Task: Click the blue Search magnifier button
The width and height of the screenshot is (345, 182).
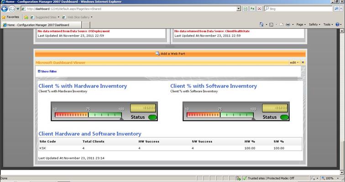Action: [336, 9]
